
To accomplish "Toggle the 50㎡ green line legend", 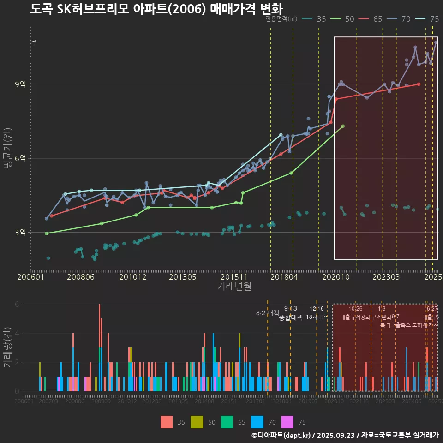I will [344, 19].
